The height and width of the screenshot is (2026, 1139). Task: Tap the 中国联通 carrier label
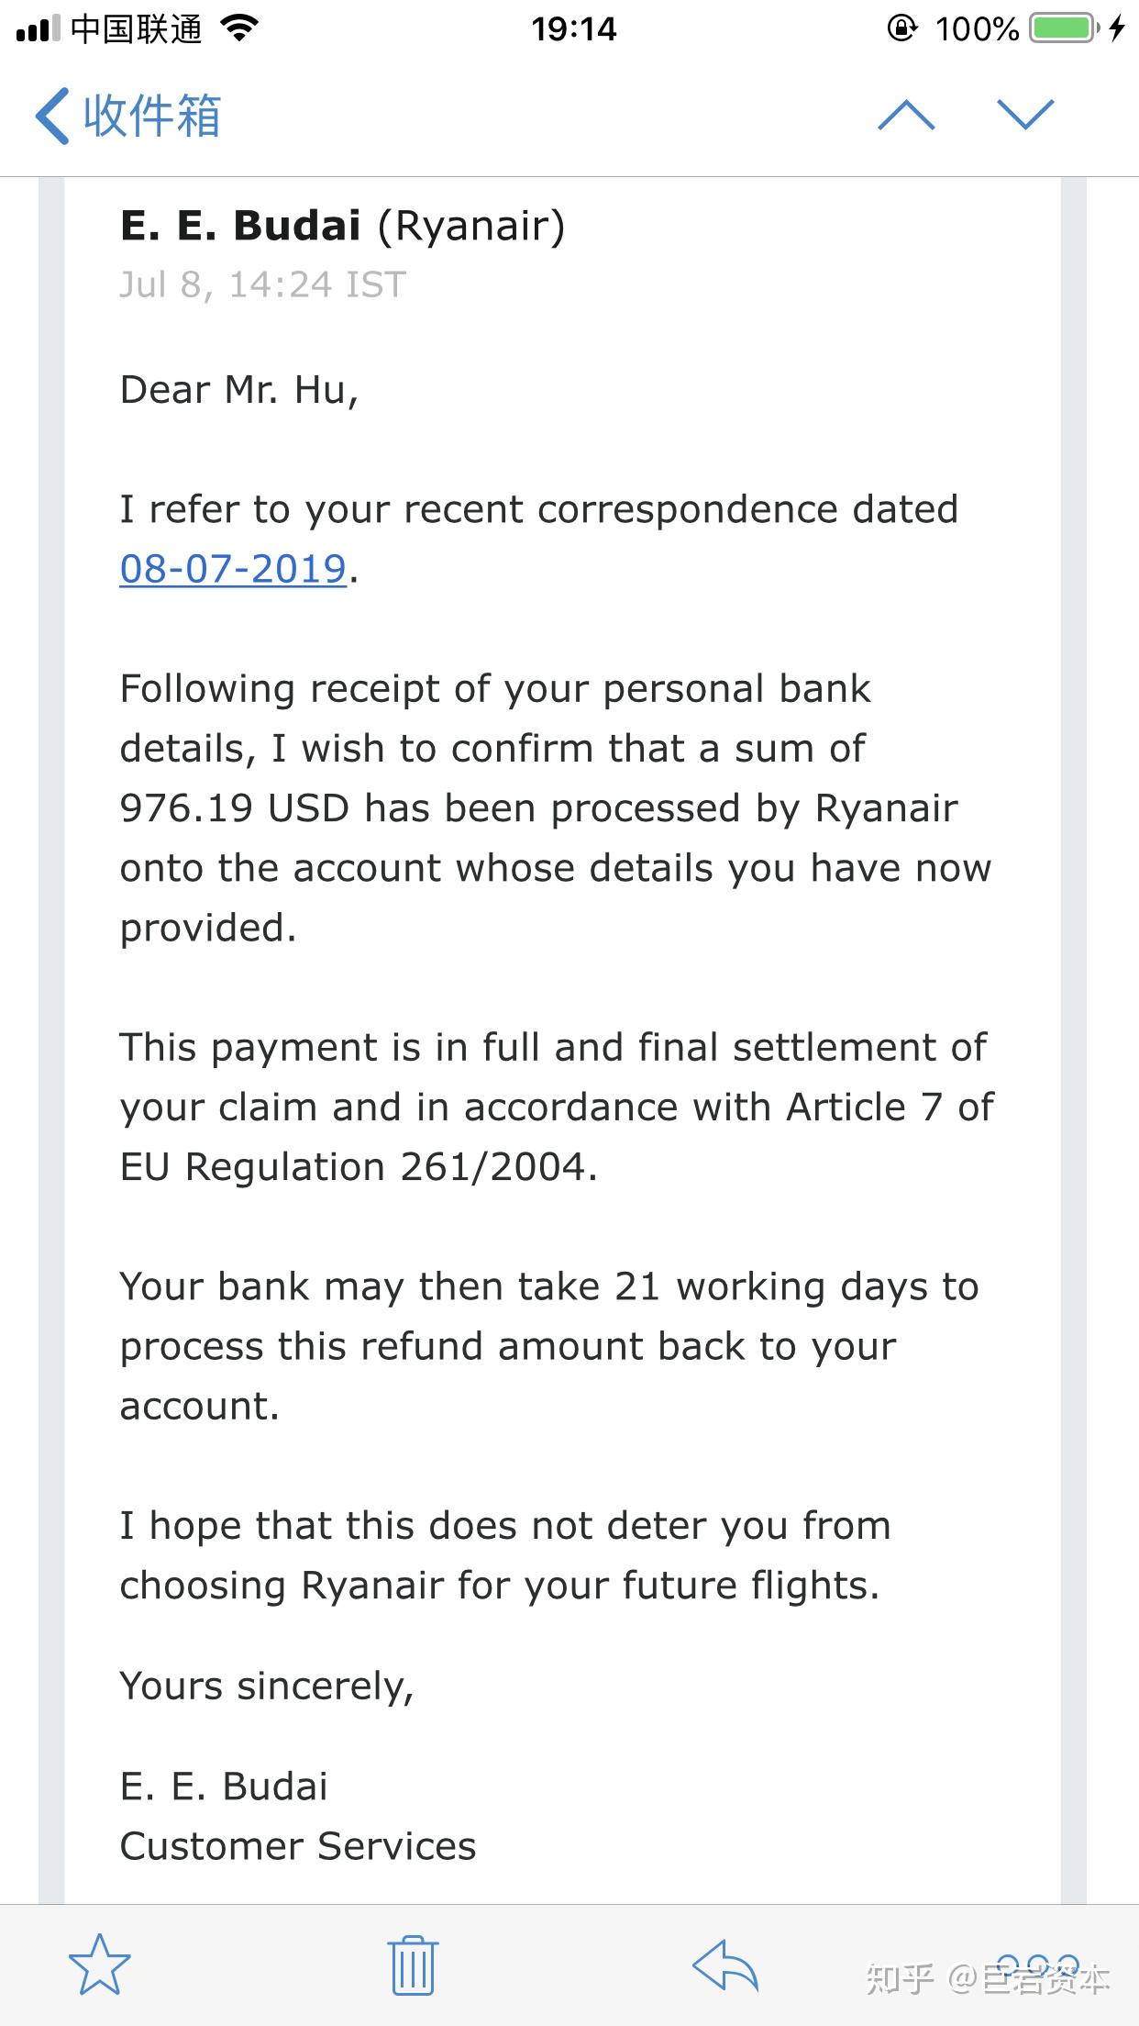(136, 29)
